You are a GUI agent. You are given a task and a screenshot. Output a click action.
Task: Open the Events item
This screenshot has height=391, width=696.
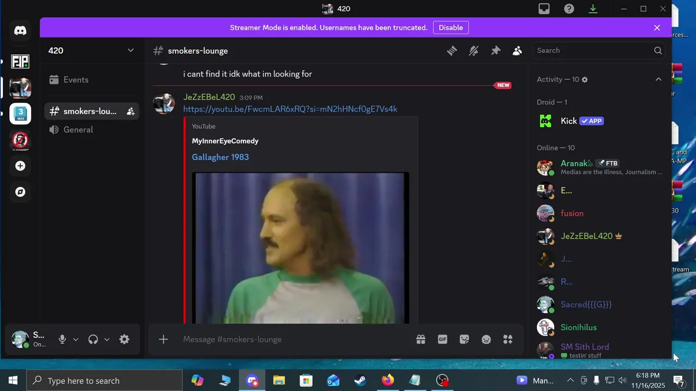(x=91, y=80)
